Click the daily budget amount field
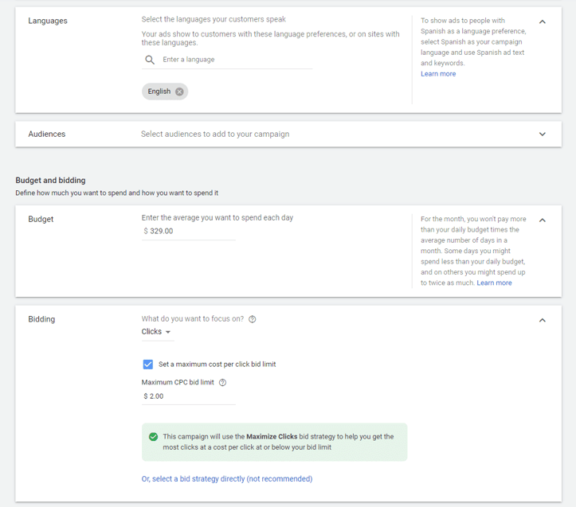The image size is (576, 507). click(189, 232)
